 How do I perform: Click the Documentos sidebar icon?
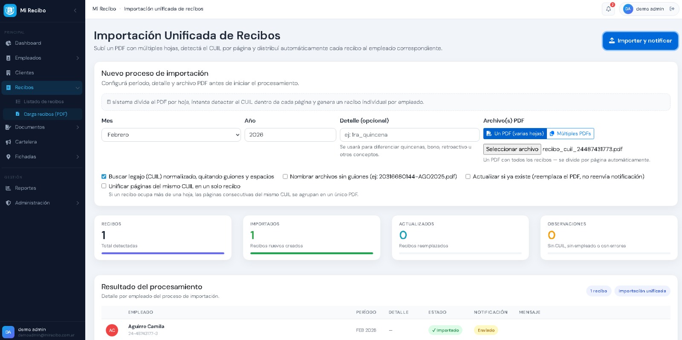pyautogui.click(x=8, y=127)
